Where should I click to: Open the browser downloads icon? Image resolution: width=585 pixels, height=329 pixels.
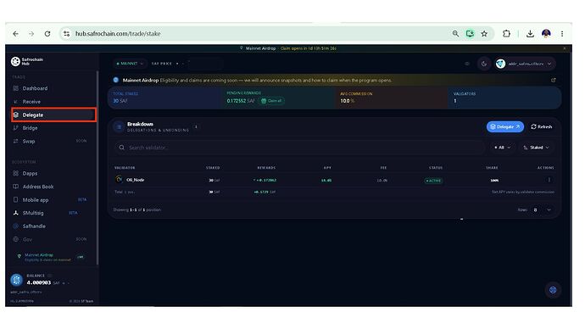[x=530, y=34]
